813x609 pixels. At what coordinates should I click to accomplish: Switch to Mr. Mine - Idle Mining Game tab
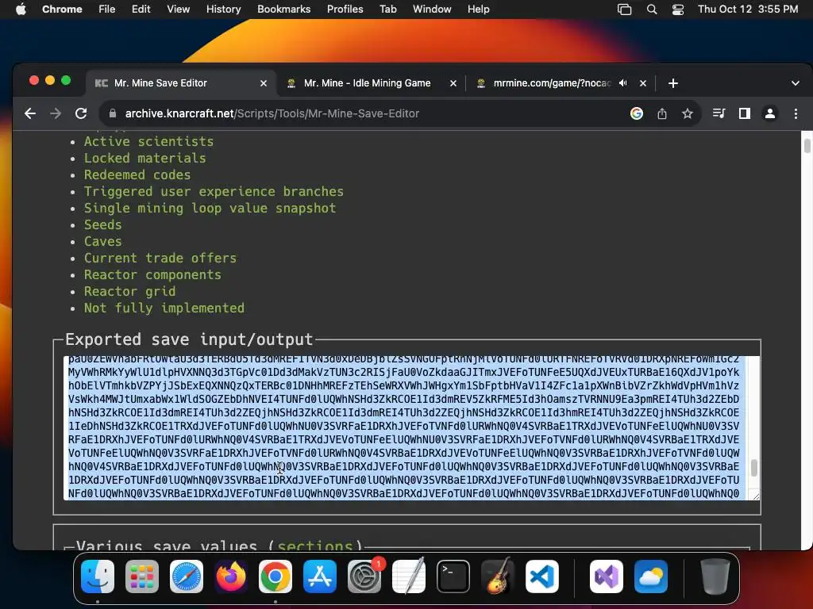367,82
